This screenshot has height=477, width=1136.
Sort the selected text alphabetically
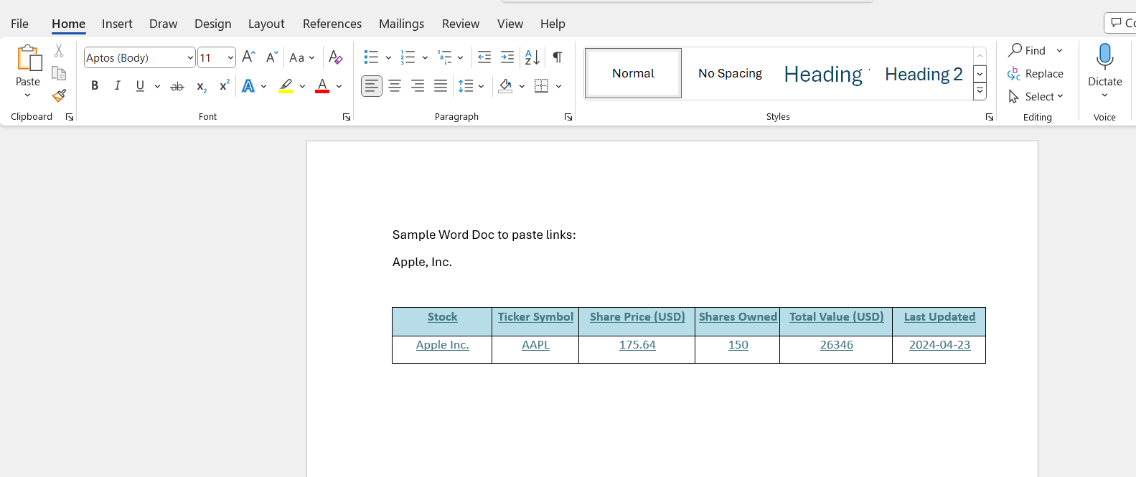coord(532,57)
